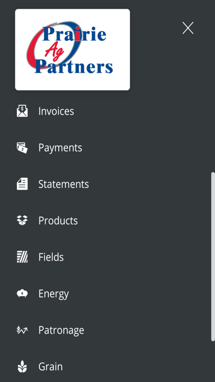215x382 pixels.
Task: Select Statements from the sidebar
Action: (x=64, y=184)
